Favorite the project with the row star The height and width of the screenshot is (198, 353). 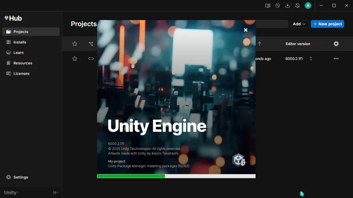click(75, 59)
